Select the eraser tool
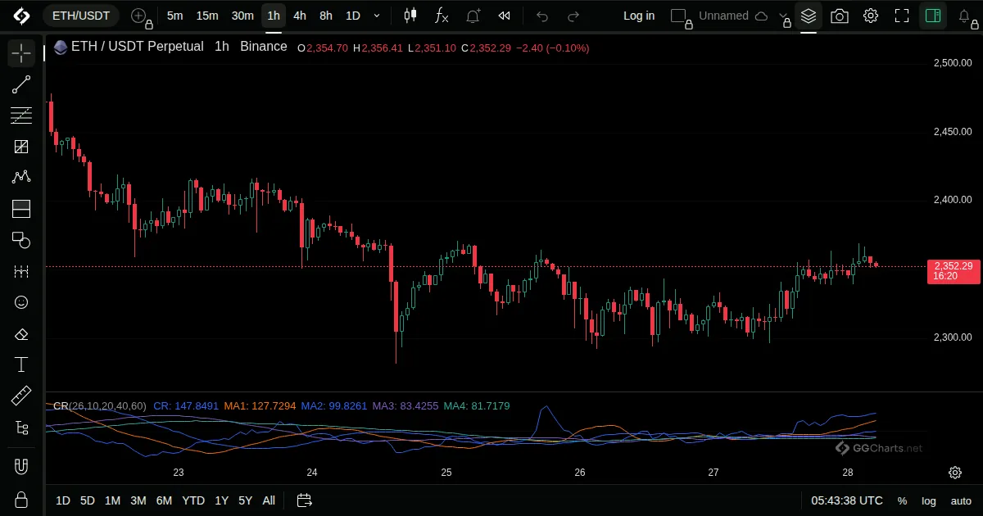 (x=21, y=333)
